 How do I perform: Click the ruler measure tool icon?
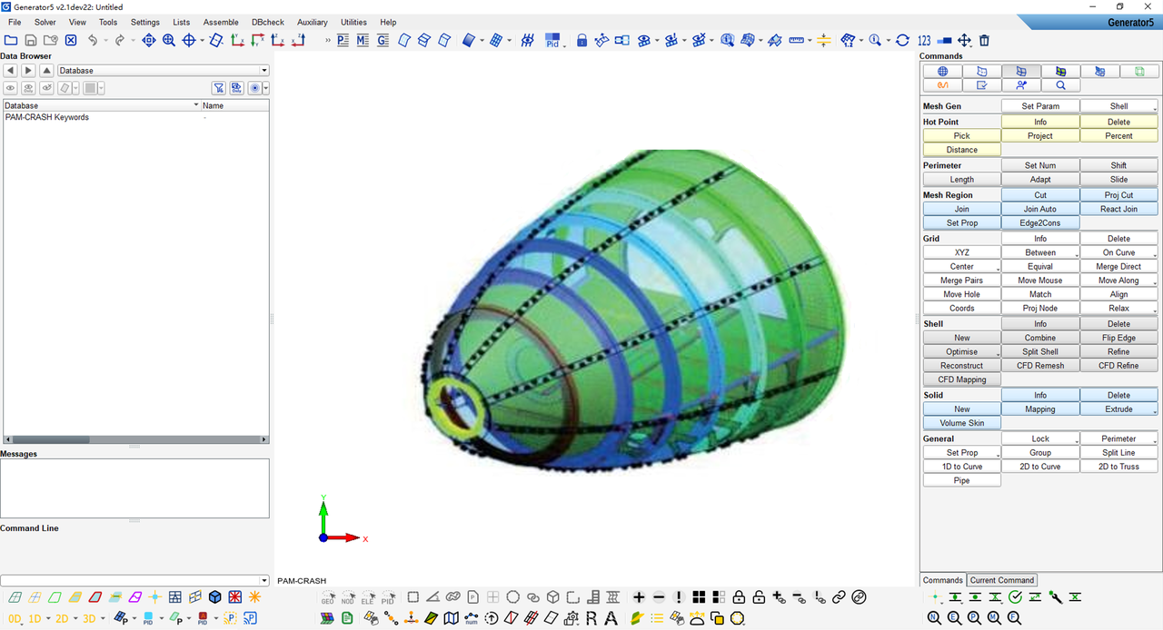tap(797, 40)
